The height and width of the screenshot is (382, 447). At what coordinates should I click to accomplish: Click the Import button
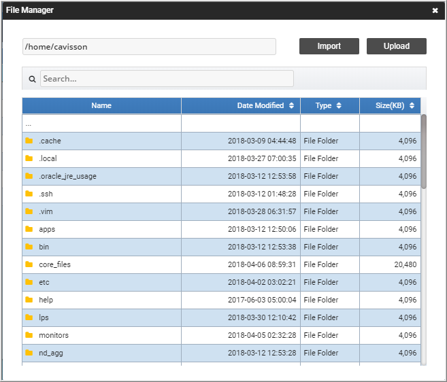(329, 46)
